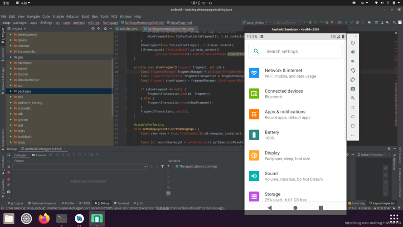Screen dimensions: 403x227
Task: Open Display settings in emulator
Action: pyautogui.click(x=295, y=155)
